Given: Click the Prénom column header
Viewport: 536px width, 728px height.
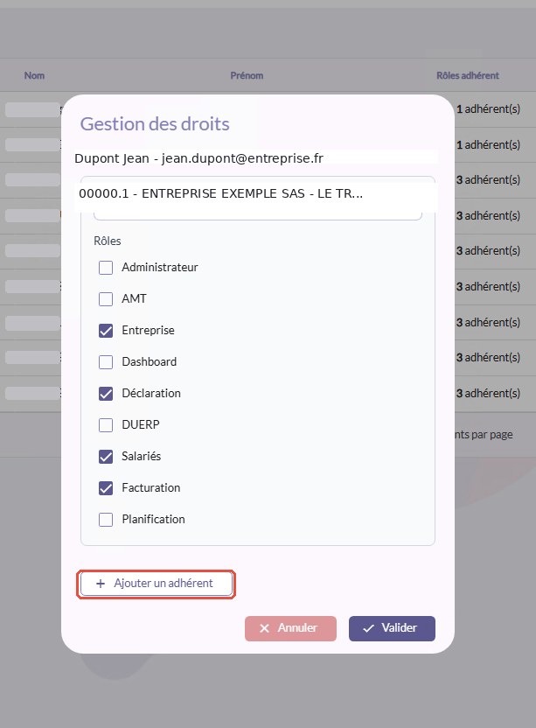Looking at the screenshot, I should pos(247,75).
